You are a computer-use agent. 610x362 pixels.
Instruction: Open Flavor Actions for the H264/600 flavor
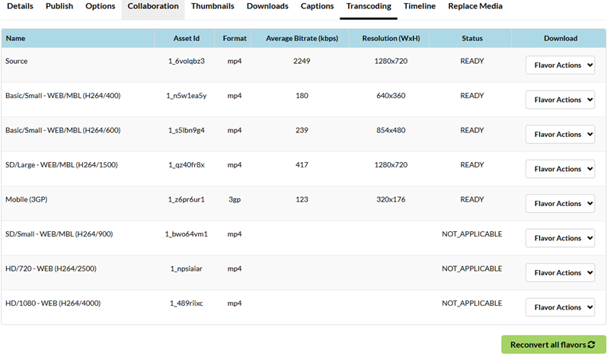(x=560, y=134)
